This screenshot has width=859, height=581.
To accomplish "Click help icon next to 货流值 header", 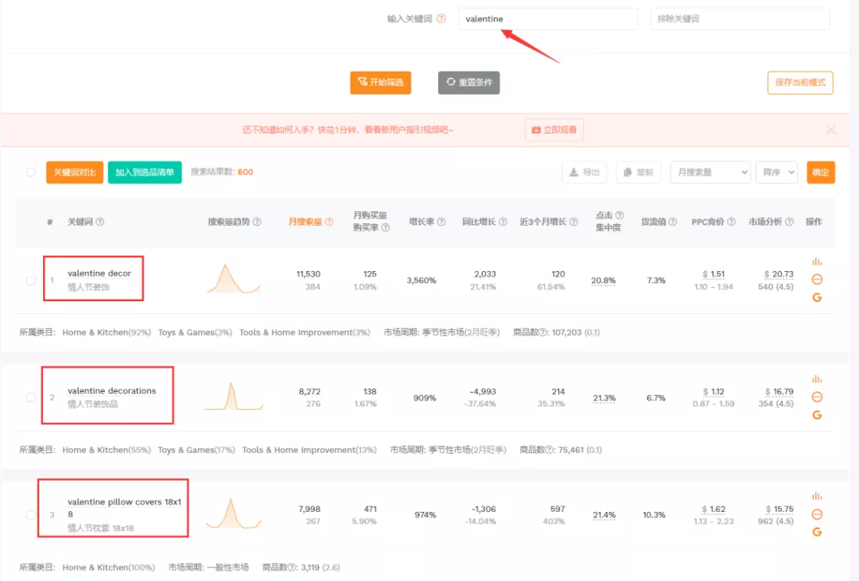I will coord(673,222).
